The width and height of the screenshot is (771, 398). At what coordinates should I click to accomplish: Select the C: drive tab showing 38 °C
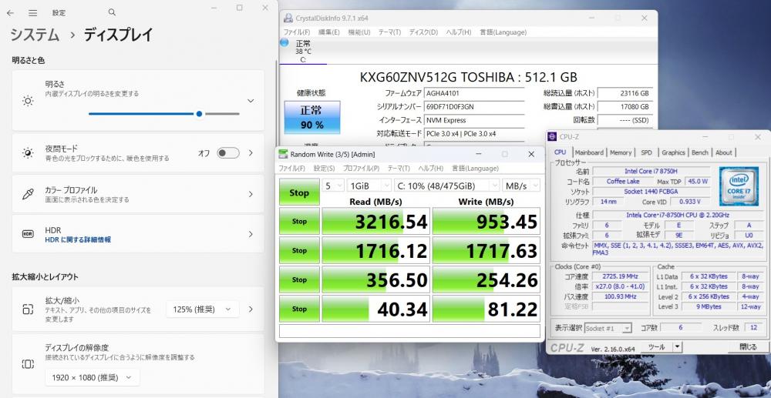pos(303,51)
